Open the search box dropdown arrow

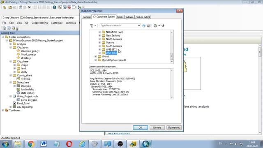(139, 25)
